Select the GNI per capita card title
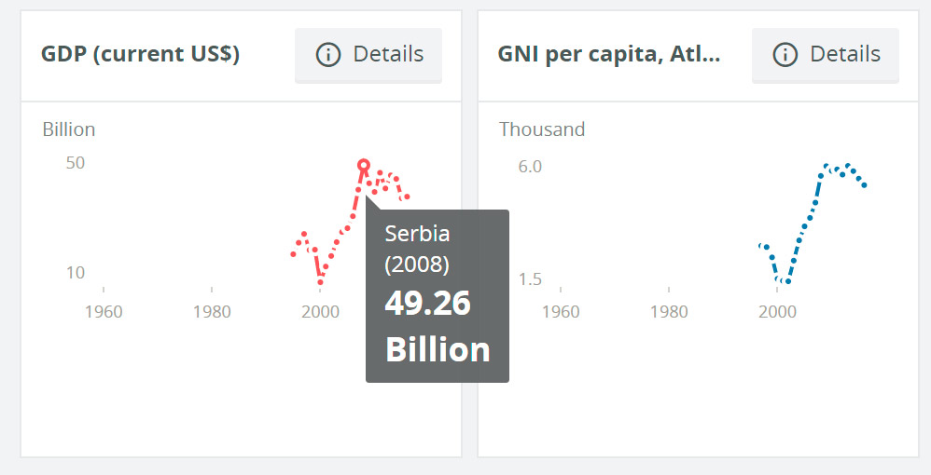The image size is (931, 475). (608, 54)
